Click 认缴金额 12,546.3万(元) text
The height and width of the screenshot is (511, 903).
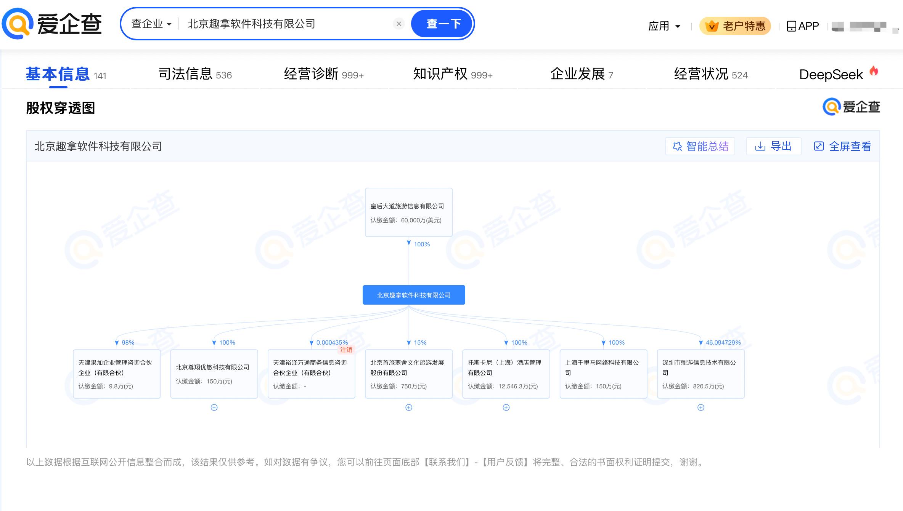tap(503, 386)
